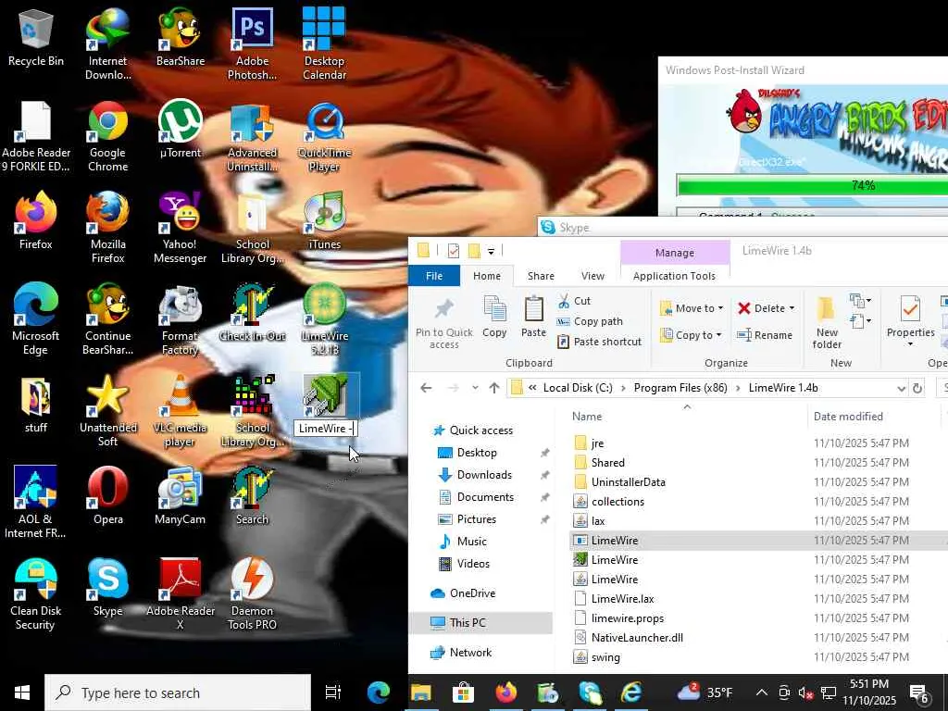Screen dimensions: 948x711
Task: Select the VLC media player icon
Action: click(x=181, y=411)
